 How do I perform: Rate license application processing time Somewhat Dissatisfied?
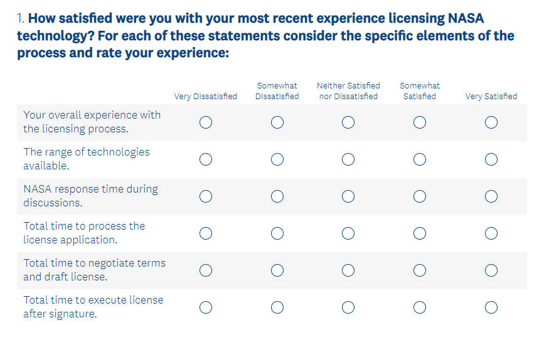(277, 233)
